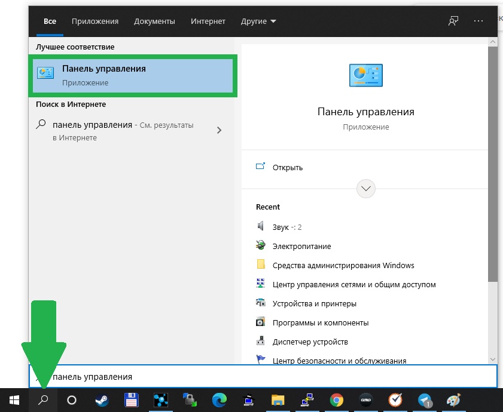Click the Открыть action
This screenshot has height=412, width=503.
(288, 168)
